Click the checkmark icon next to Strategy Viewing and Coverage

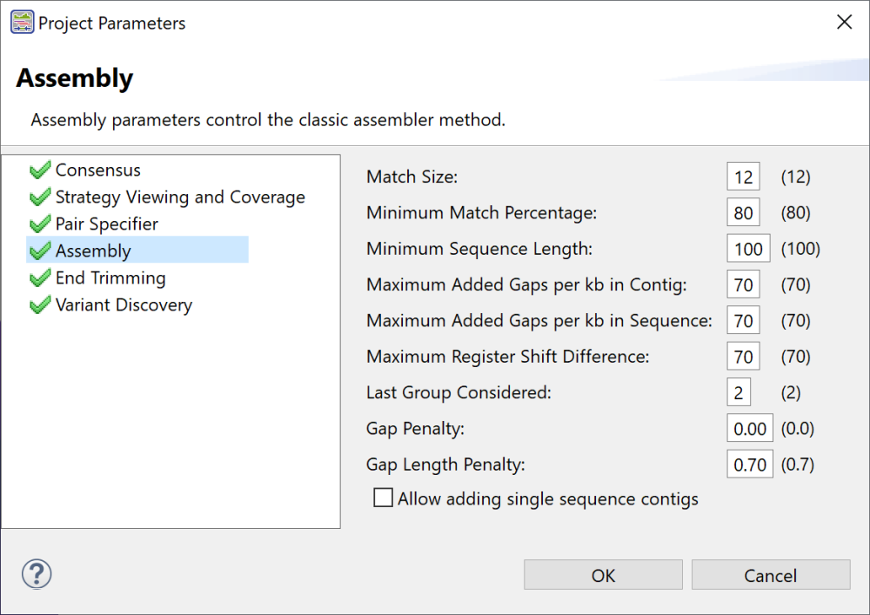pyautogui.click(x=40, y=197)
